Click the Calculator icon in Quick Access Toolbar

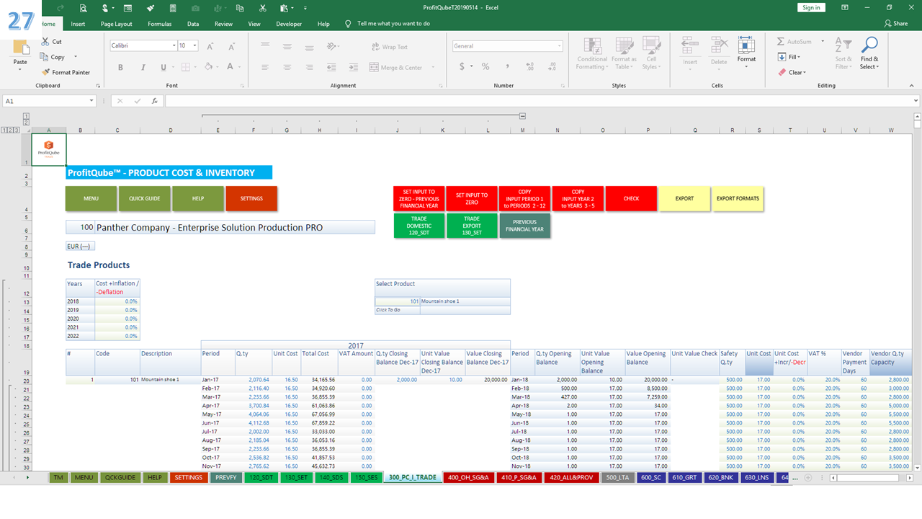point(173,8)
